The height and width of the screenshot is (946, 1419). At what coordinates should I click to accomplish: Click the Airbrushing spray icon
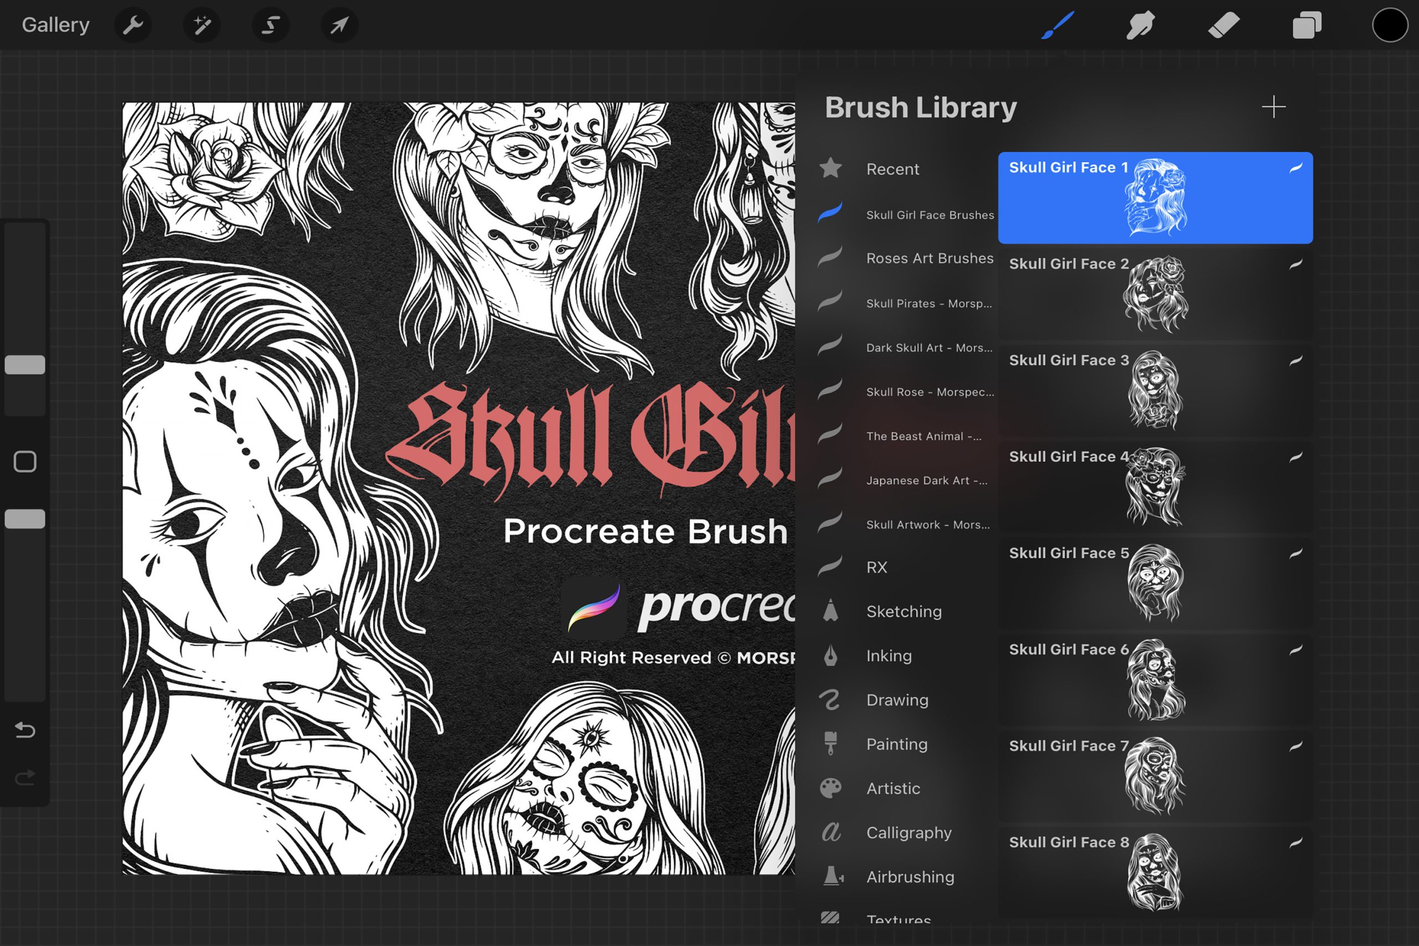[833, 876]
